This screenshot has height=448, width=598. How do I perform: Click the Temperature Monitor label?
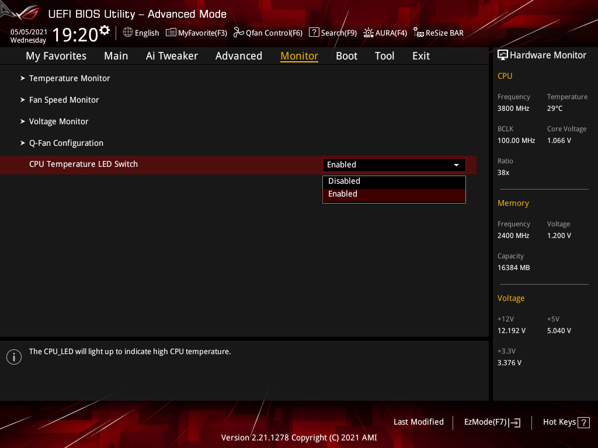click(x=69, y=79)
